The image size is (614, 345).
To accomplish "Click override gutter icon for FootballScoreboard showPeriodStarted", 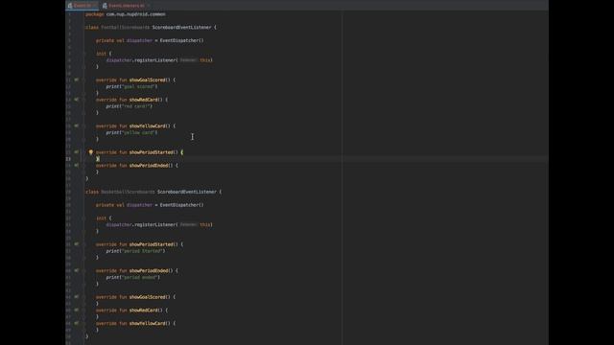I will click(77, 151).
